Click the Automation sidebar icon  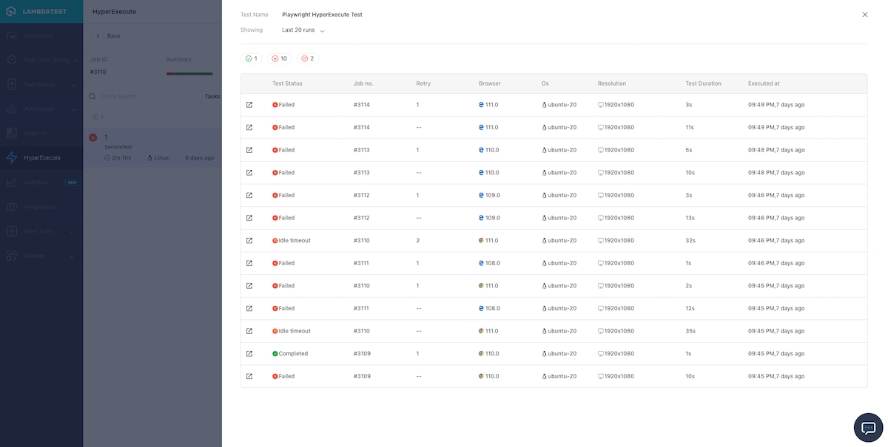11,109
